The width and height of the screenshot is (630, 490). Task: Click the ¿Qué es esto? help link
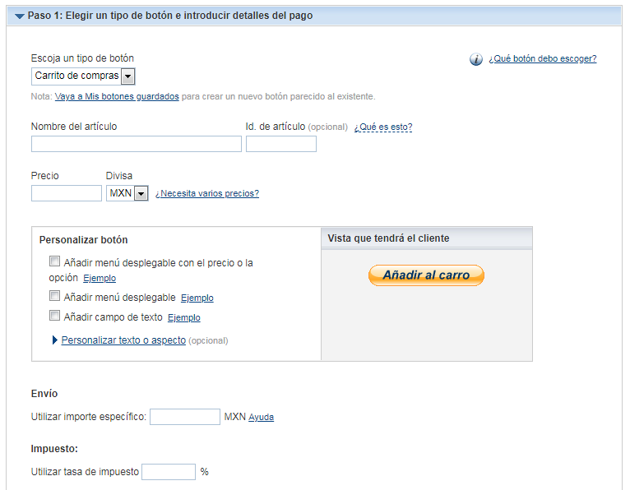pyautogui.click(x=383, y=127)
